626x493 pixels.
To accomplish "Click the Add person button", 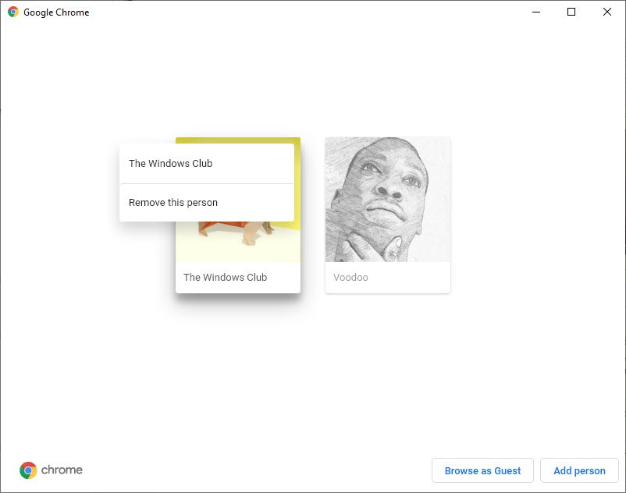I will coord(579,470).
